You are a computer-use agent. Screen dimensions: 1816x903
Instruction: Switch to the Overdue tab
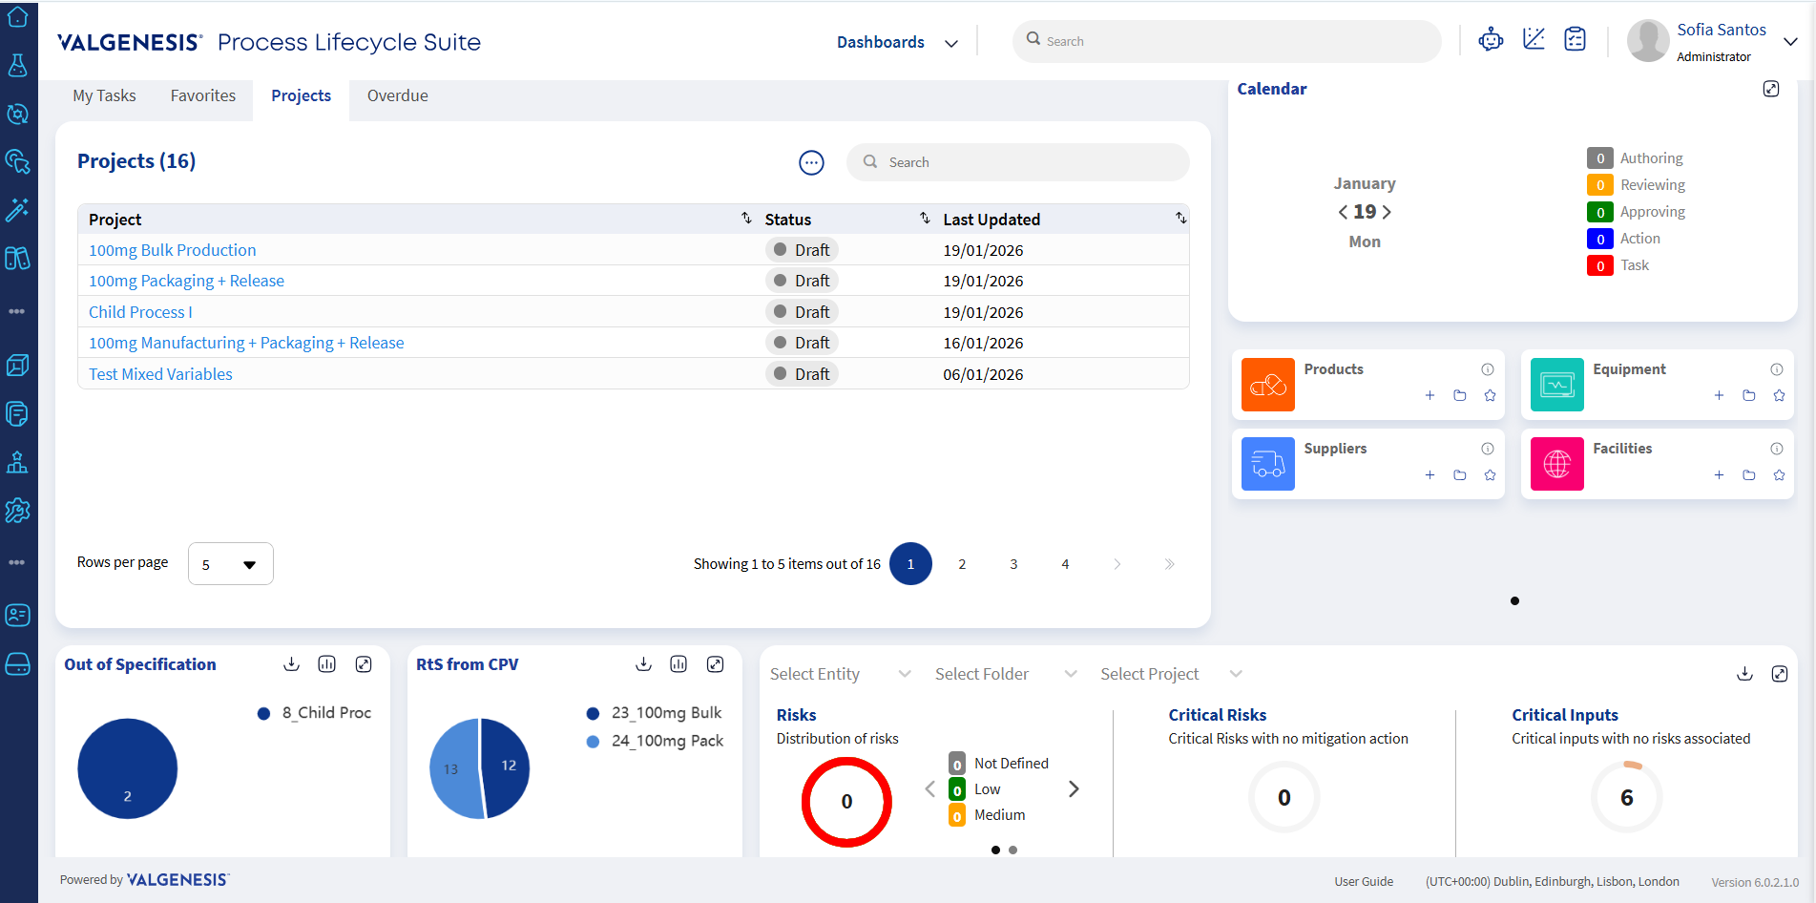pos(397,95)
